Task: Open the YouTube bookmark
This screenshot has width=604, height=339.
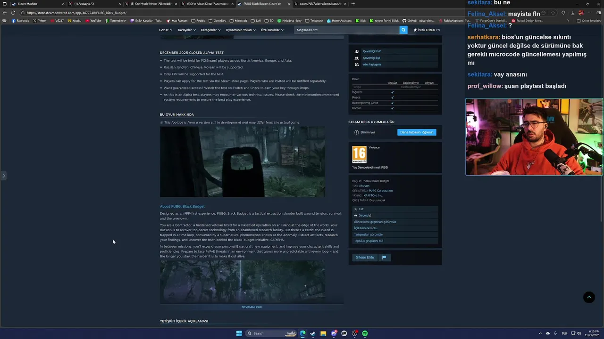Action: [x=93, y=21]
